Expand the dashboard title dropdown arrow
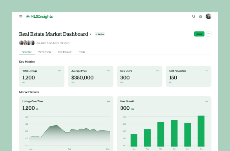230x151 pixels. 91,34
